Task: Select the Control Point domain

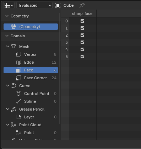Action: tap(31, 94)
